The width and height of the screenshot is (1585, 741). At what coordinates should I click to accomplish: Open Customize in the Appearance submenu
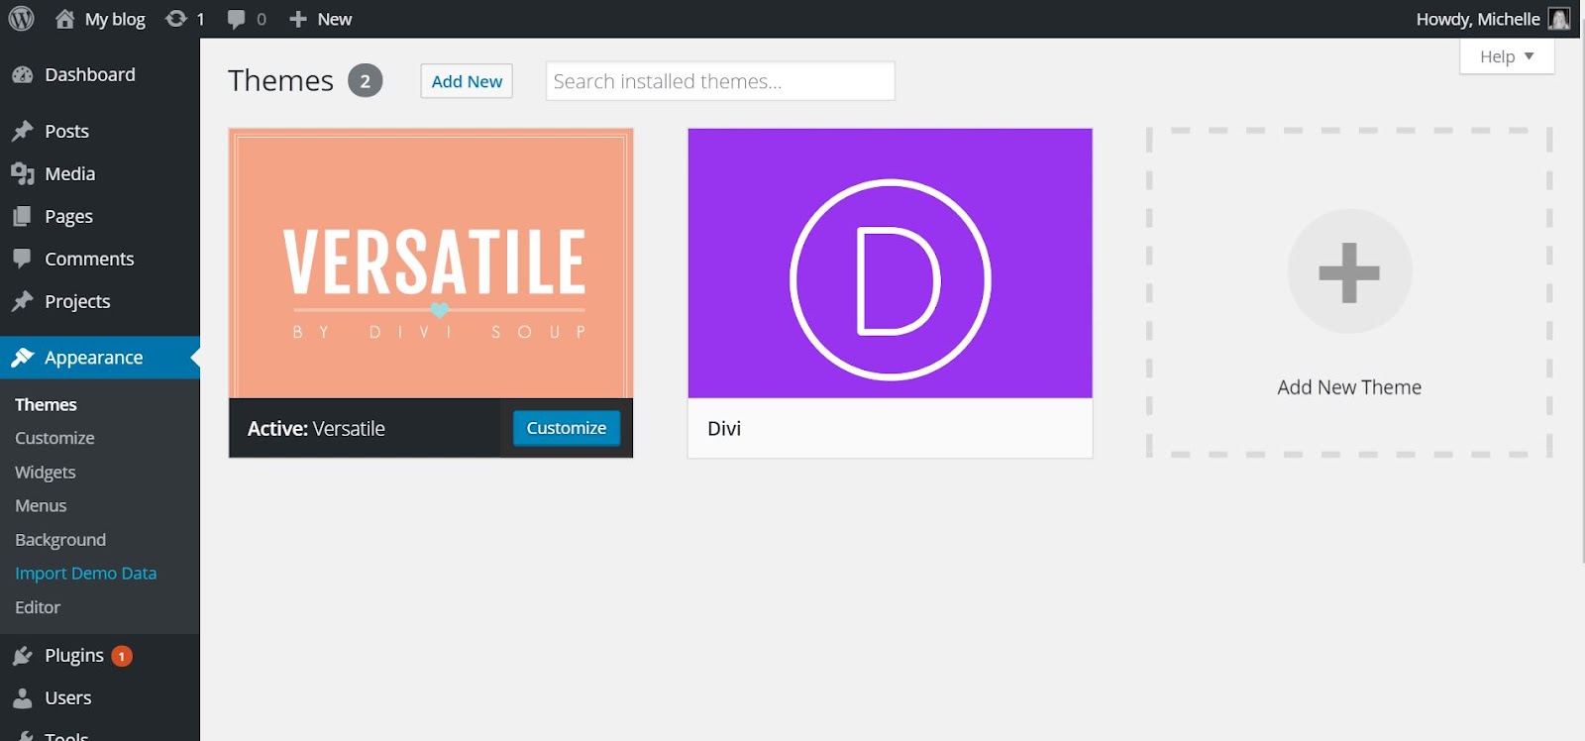pos(54,438)
